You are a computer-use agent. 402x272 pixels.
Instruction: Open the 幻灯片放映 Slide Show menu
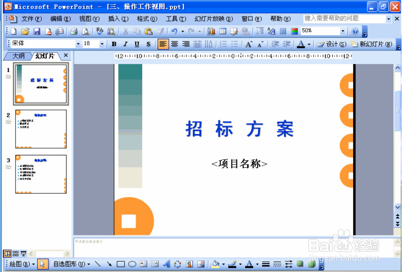click(214, 19)
